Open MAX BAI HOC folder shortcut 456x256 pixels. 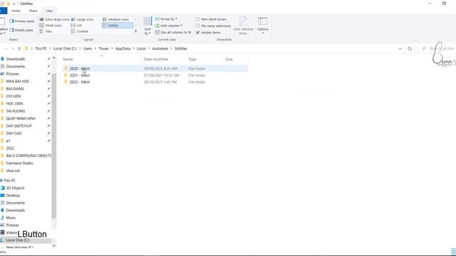(17, 81)
